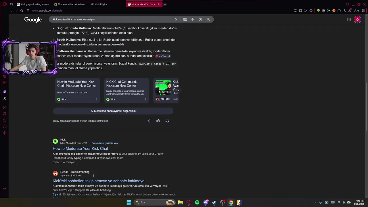Open browser downloads tray icon

pyautogui.click(x=349, y=11)
